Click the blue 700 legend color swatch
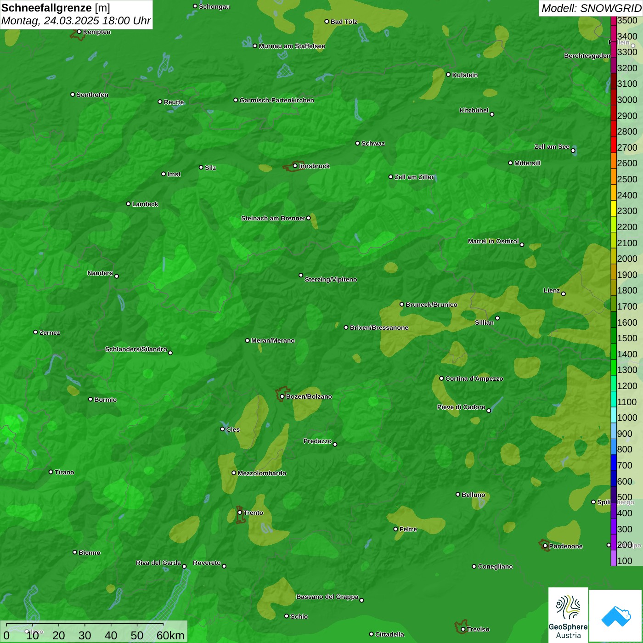Screen dimensions: 643x643 pos(614,463)
